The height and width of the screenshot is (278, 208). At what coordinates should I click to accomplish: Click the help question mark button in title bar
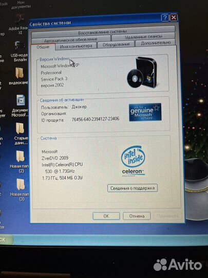click(165, 18)
